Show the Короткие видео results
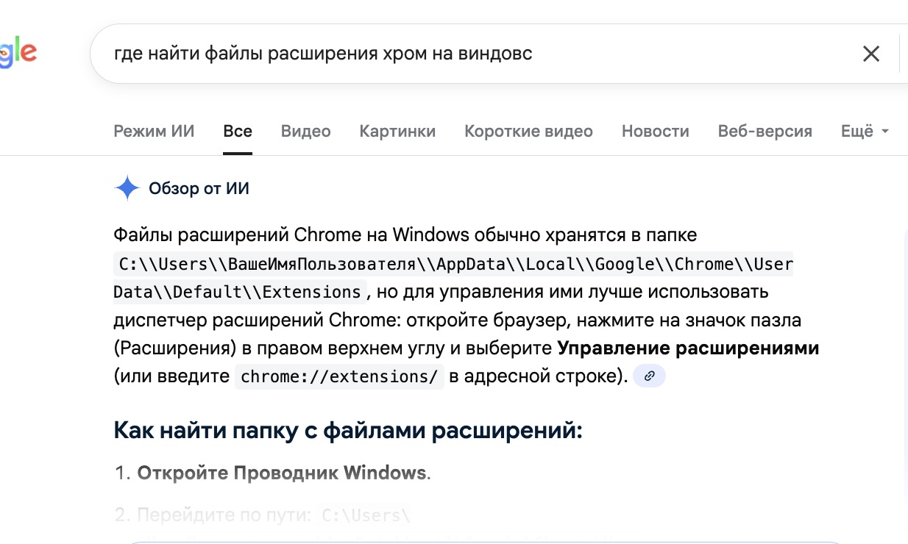Viewport: 908px width, 544px height. tap(528, 132)
